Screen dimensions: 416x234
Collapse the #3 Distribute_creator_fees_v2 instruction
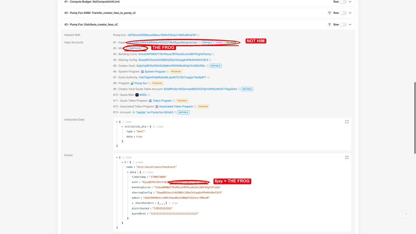point(350,25)
